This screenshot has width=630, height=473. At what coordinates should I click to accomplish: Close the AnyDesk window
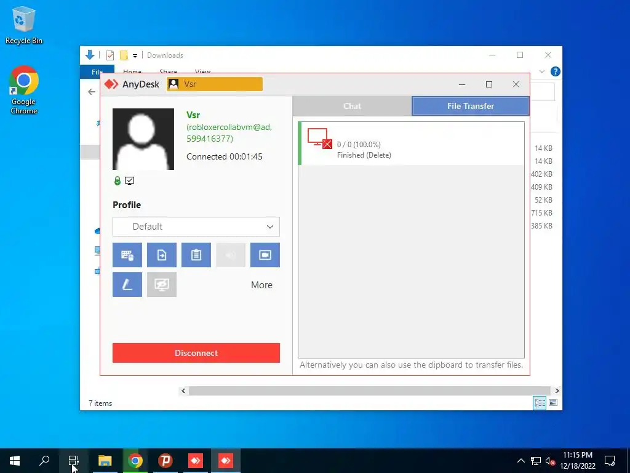(x=516, y=84)
